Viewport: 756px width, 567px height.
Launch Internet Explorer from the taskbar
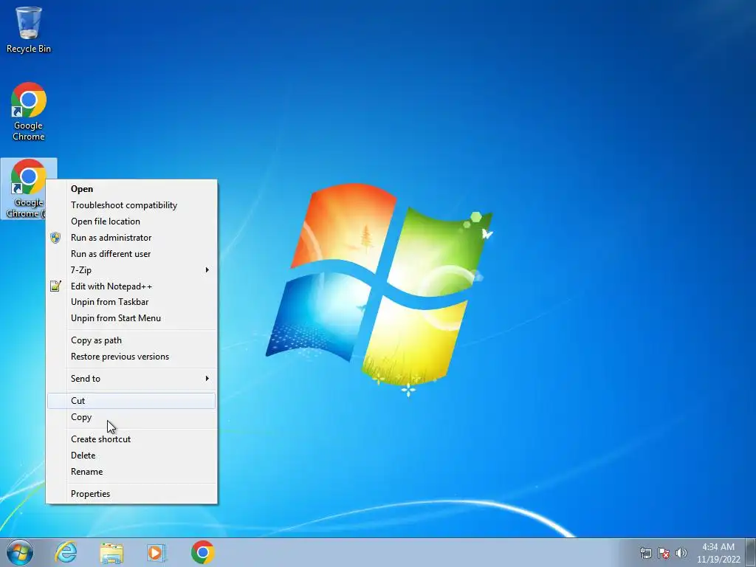click(x=66, y=552)
